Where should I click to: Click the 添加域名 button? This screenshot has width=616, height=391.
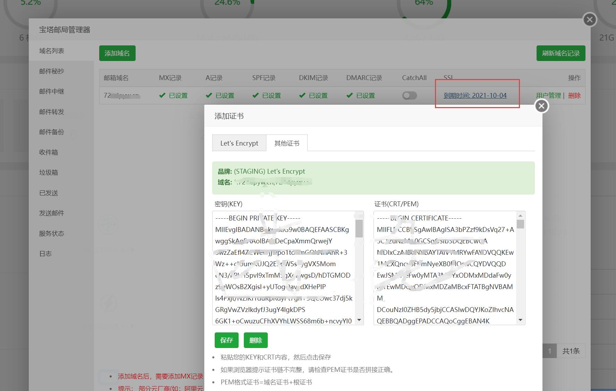[117, 53]
